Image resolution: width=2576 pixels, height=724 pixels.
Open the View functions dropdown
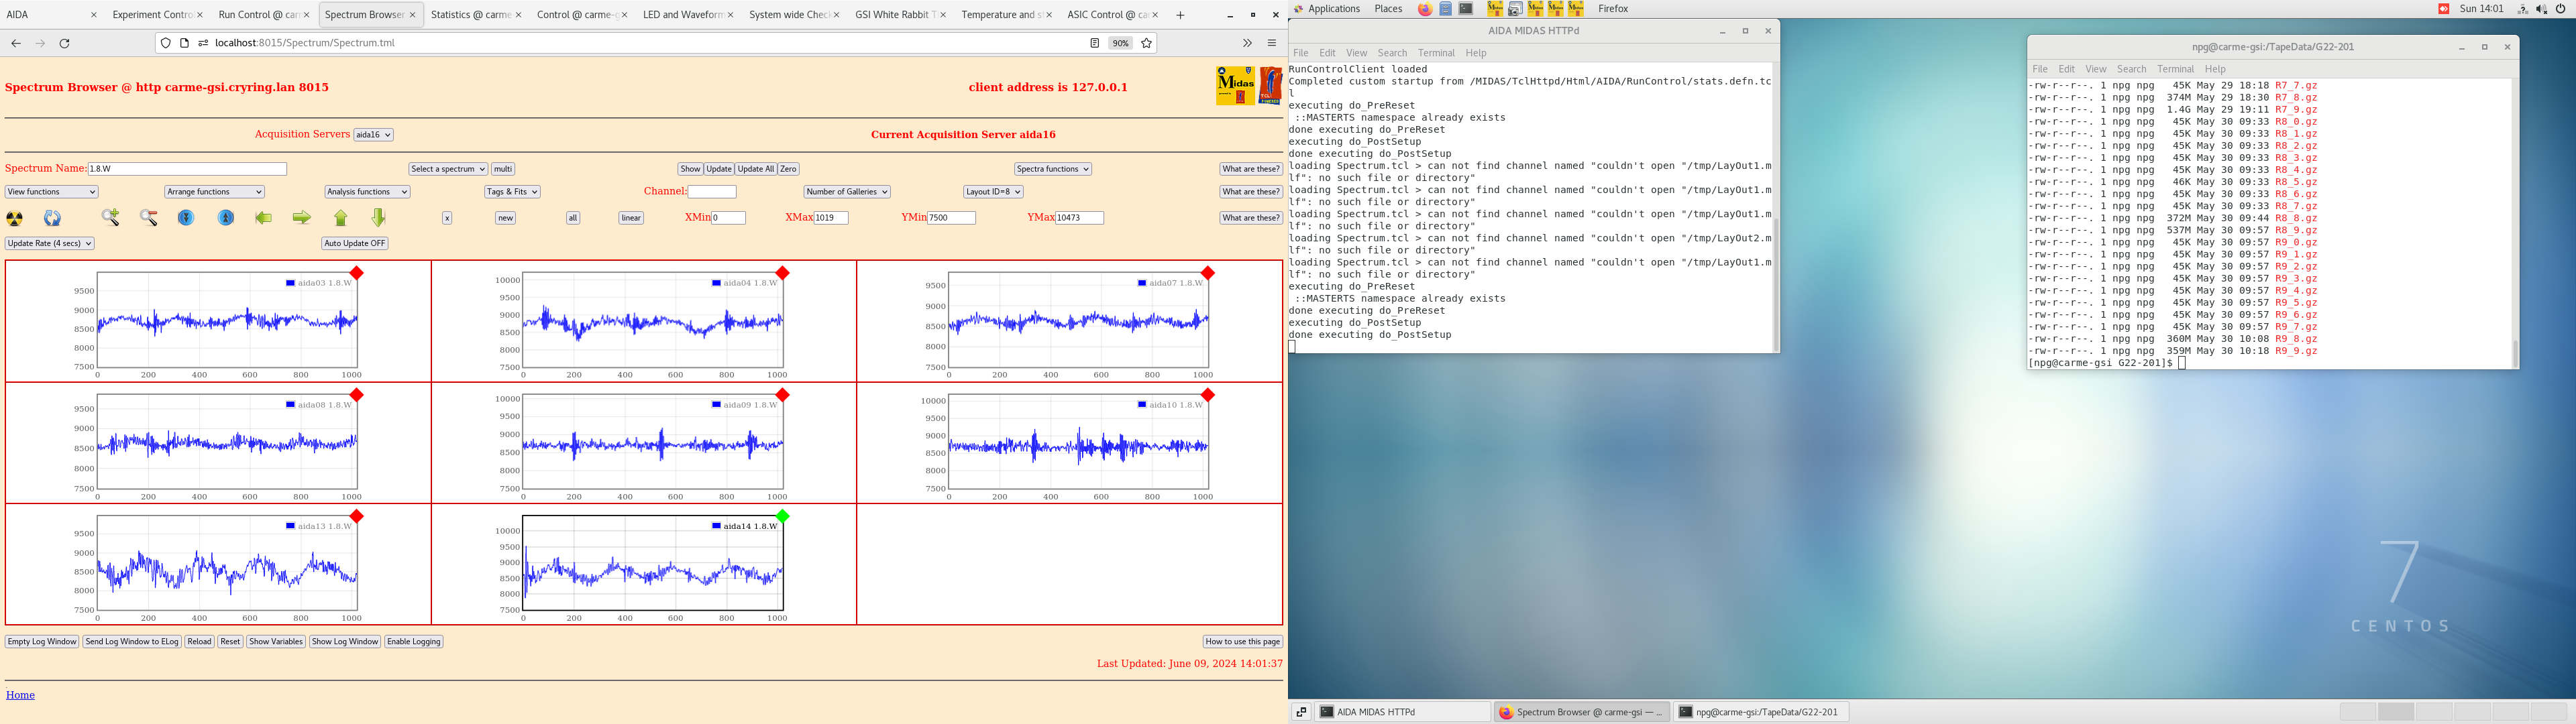[x=51, y=192]
